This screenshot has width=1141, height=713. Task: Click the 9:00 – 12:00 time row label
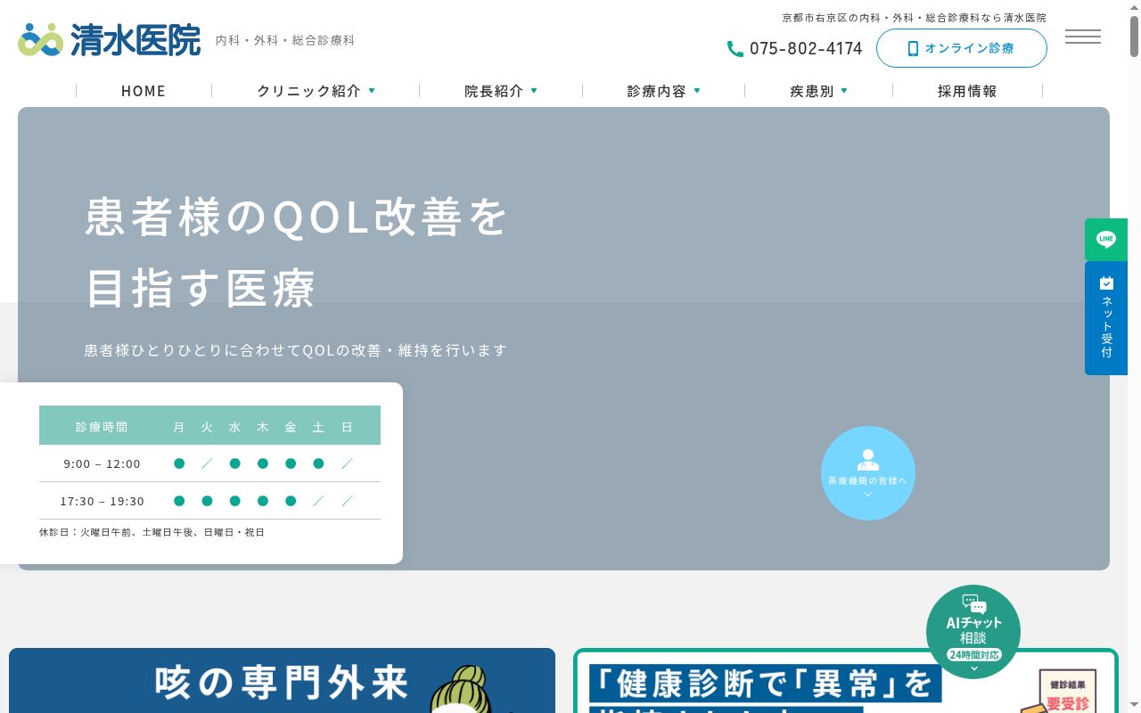(102, 463)
